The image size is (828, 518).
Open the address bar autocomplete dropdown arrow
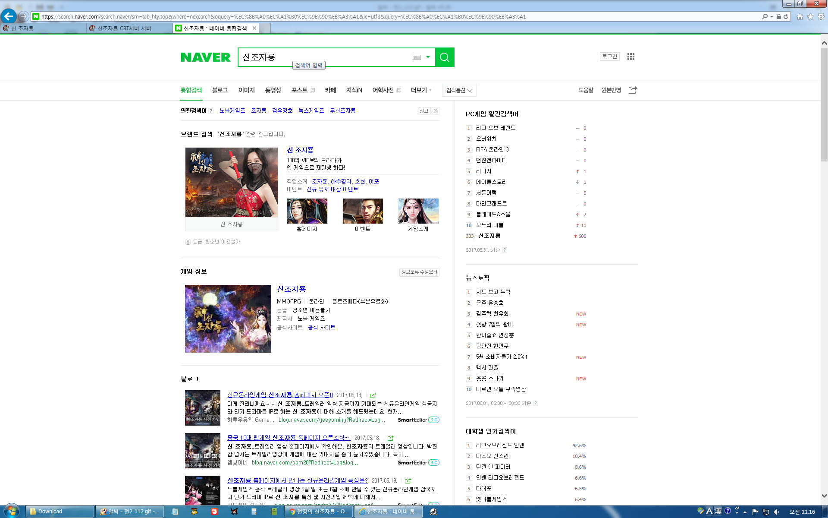[x=772, y=16]
